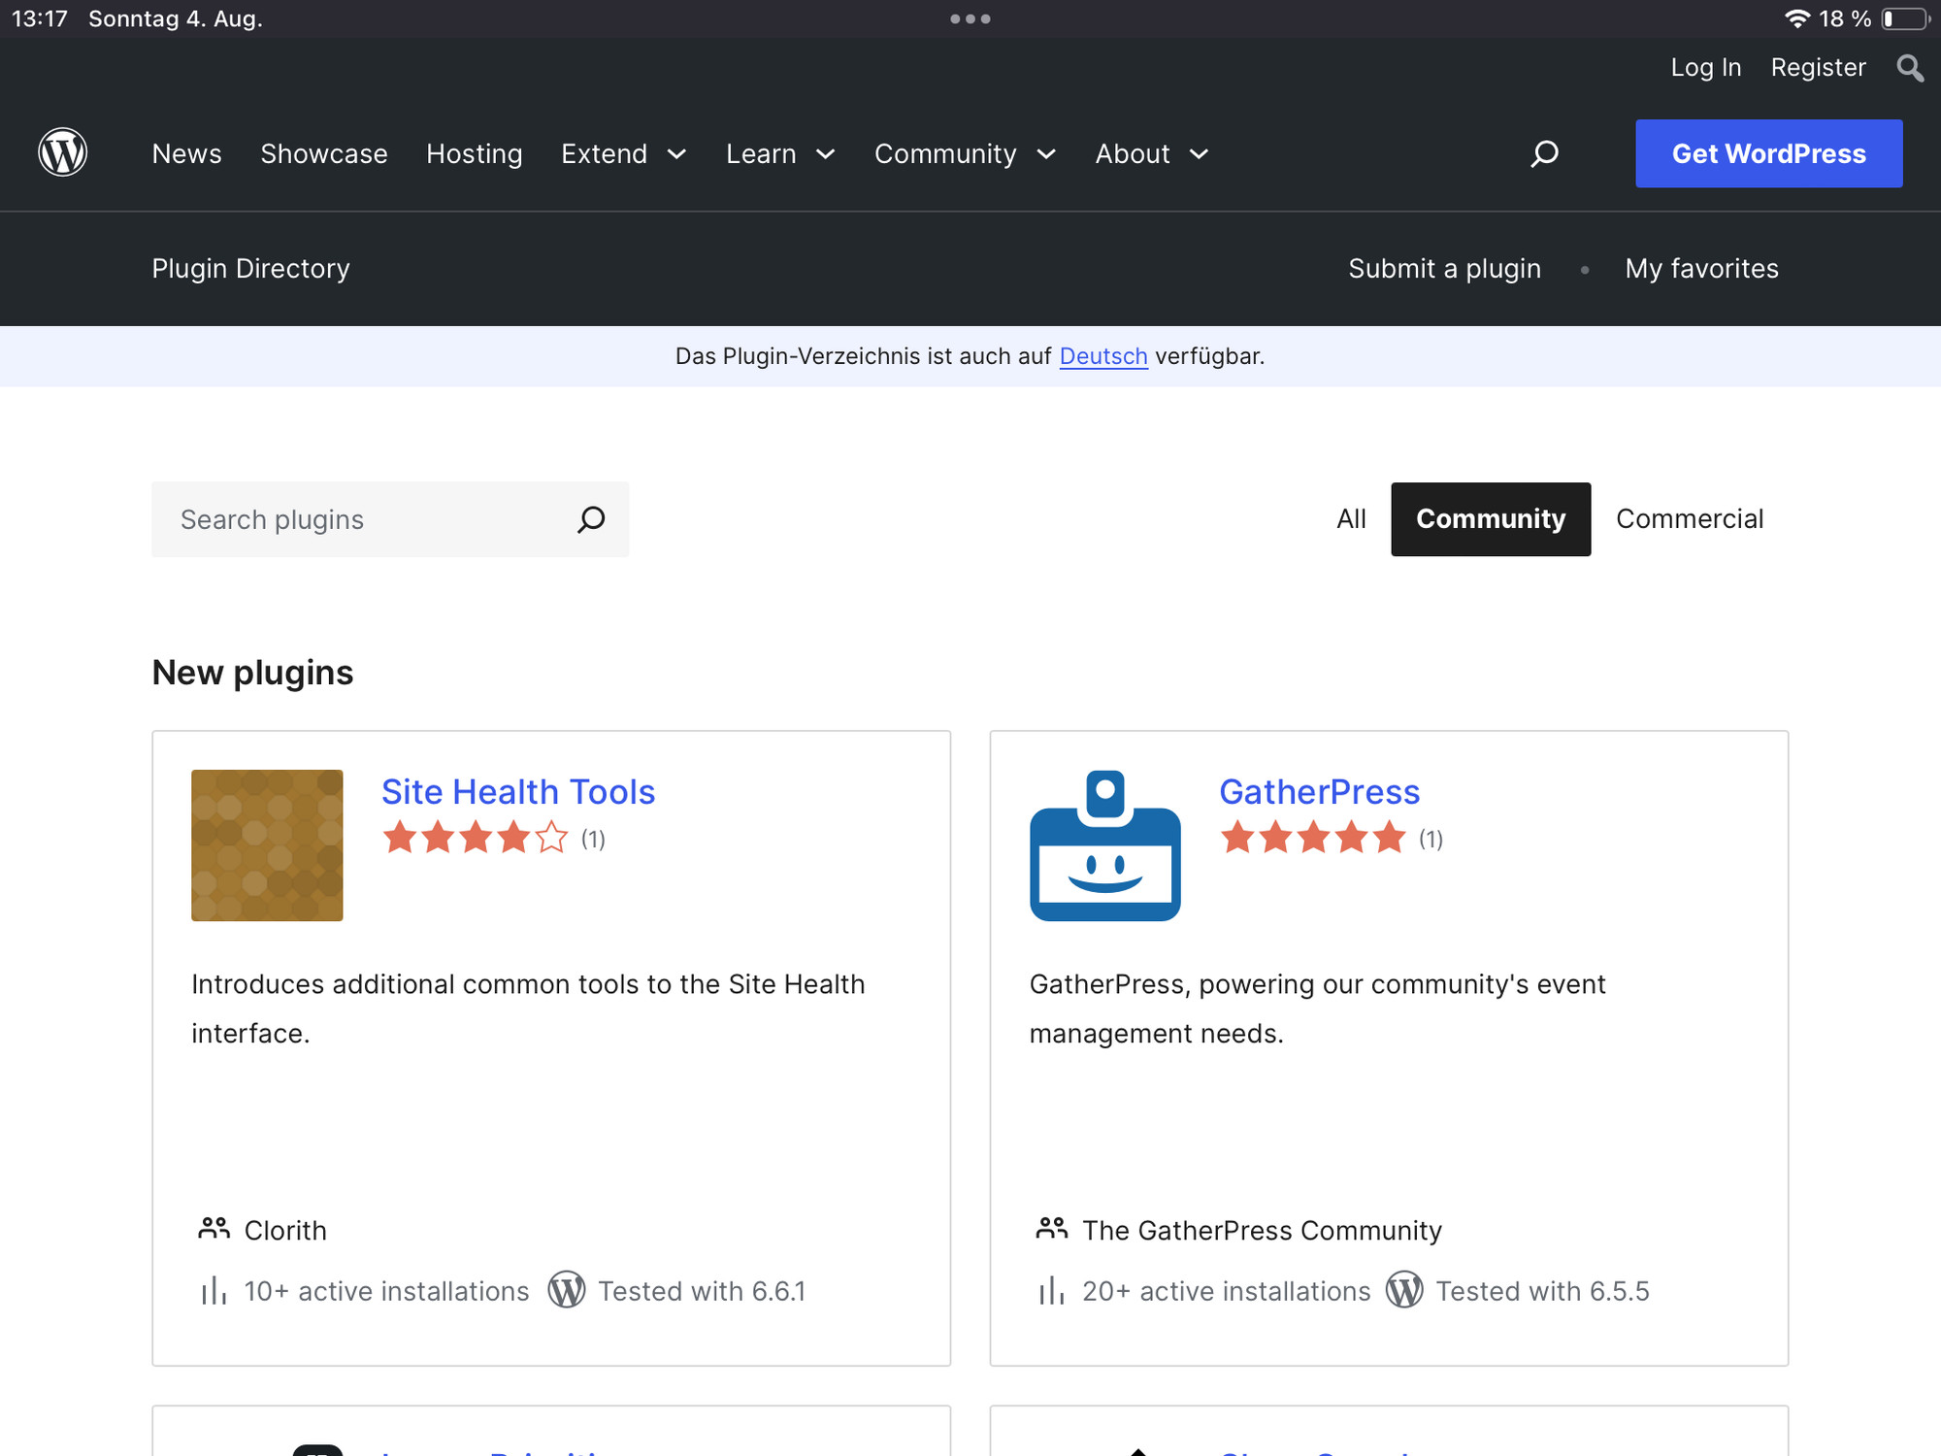
Task: Click the Site Health Tools plugin icon
Action: [x=268, y=845]
